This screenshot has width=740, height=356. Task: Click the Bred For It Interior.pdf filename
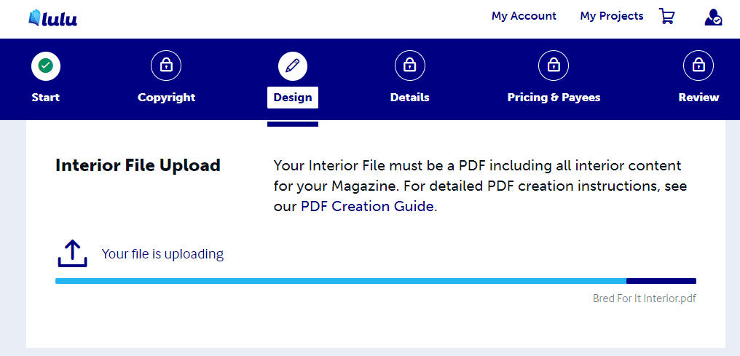tap(645, 298)
